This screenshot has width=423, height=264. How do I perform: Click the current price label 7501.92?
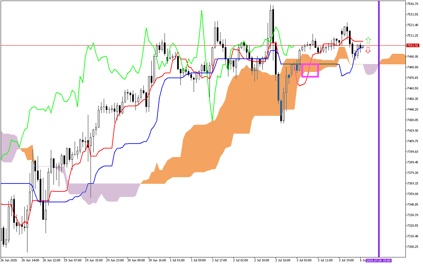tap(413, 46)
